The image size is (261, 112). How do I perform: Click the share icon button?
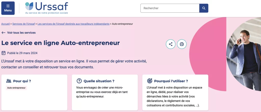tap(171, 44)
